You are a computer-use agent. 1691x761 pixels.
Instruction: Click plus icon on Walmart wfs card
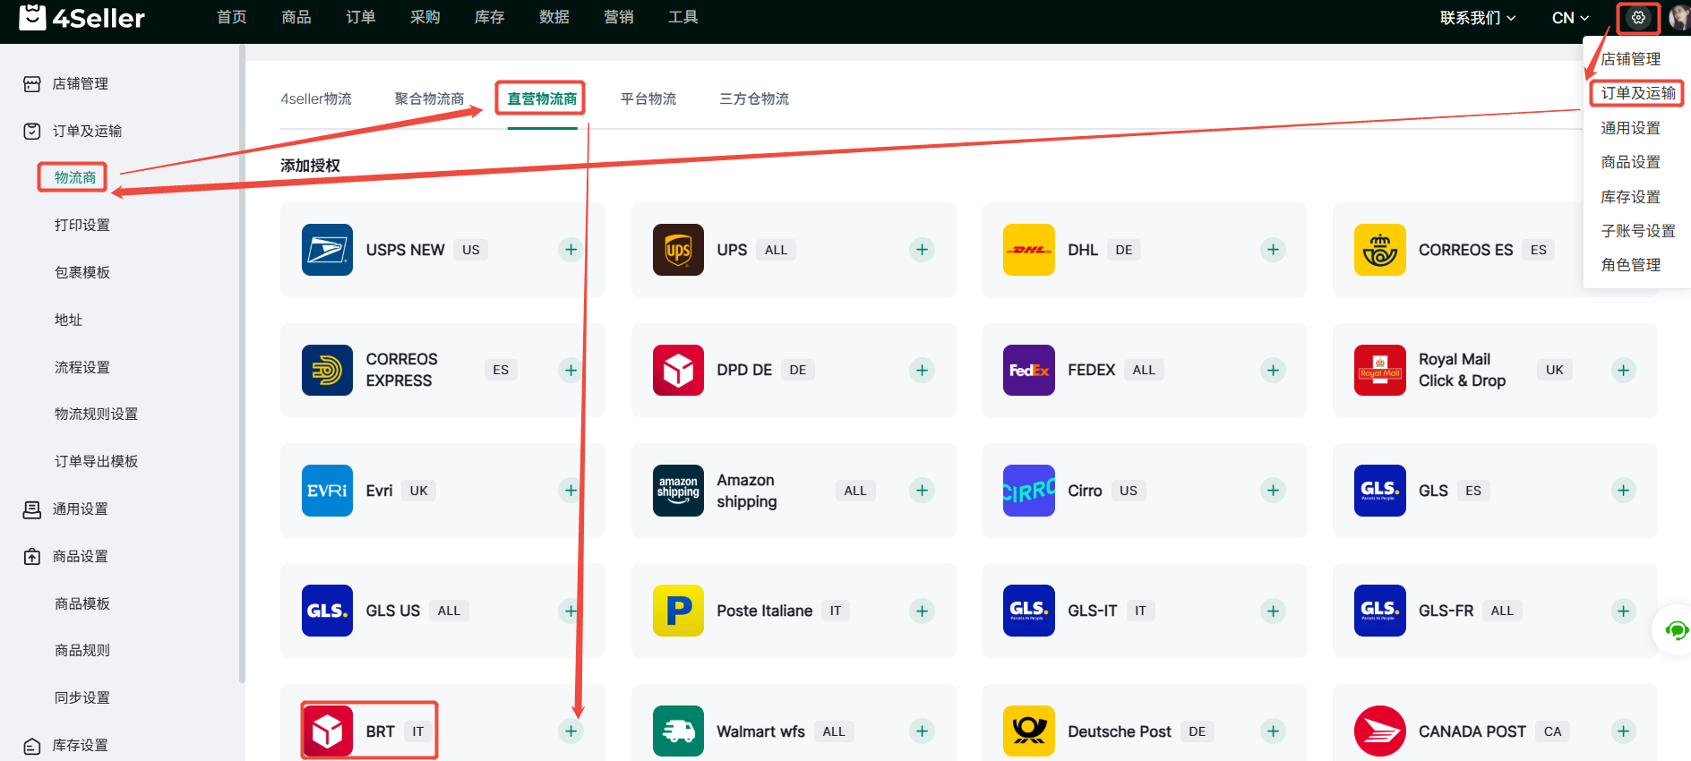922,731
